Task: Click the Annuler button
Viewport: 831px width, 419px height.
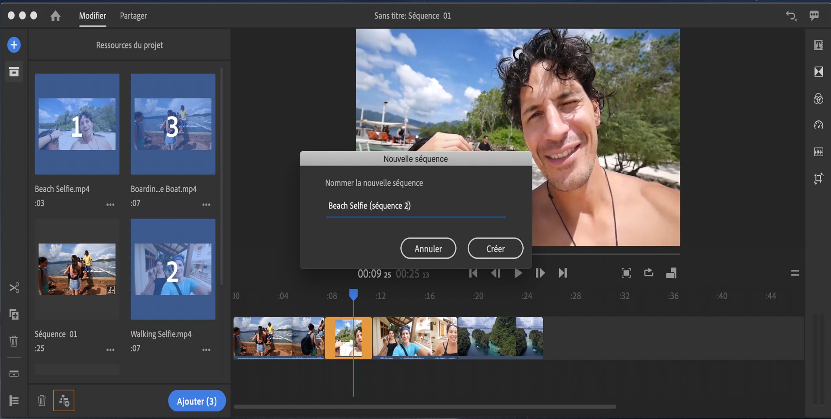Action: pos(428,248)
